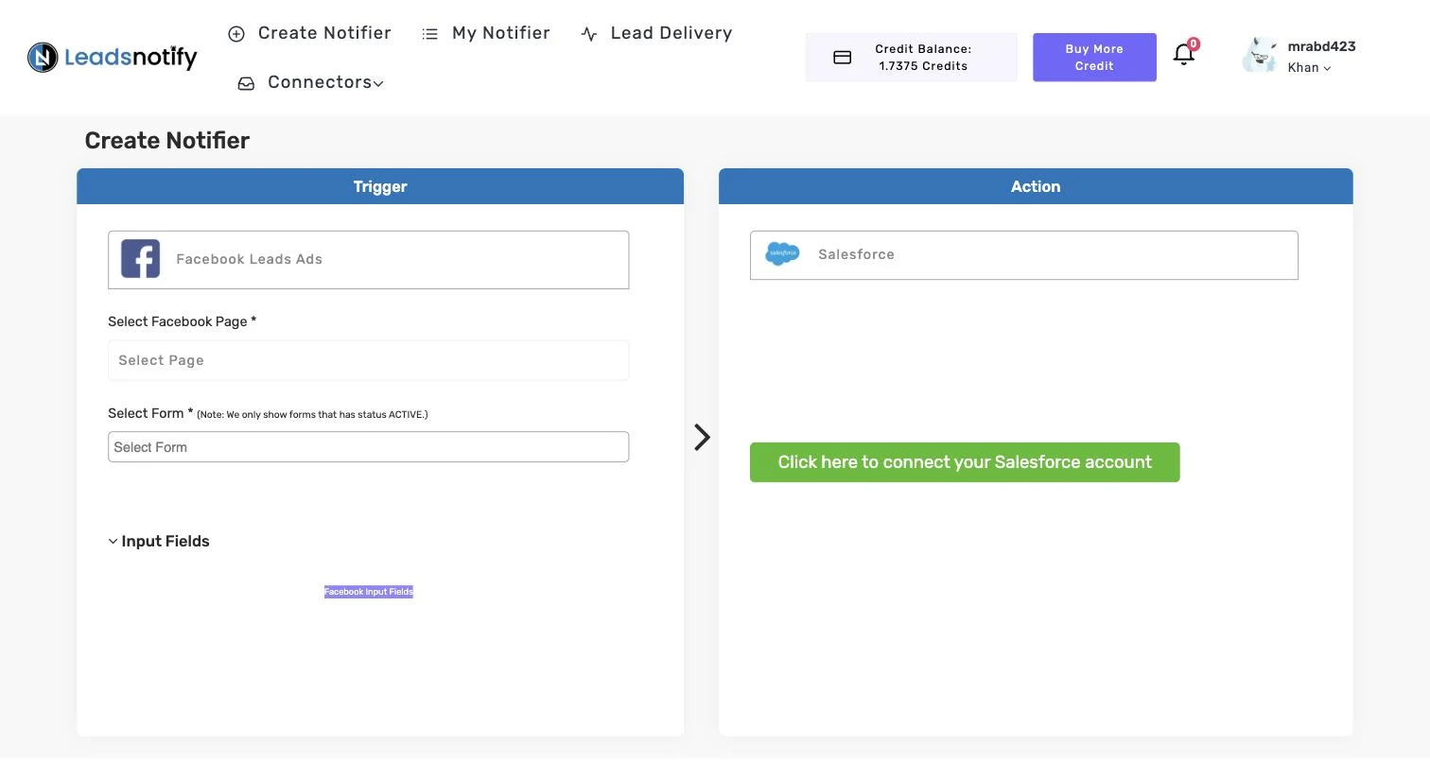Click the Facebook logo icon
The height and width of the screenshot is (762, 1430).
point(140,259)
